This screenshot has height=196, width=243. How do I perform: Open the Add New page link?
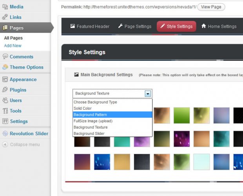[13, 46]
